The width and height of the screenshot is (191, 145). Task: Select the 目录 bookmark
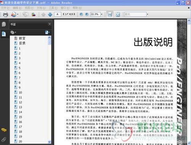22,43
